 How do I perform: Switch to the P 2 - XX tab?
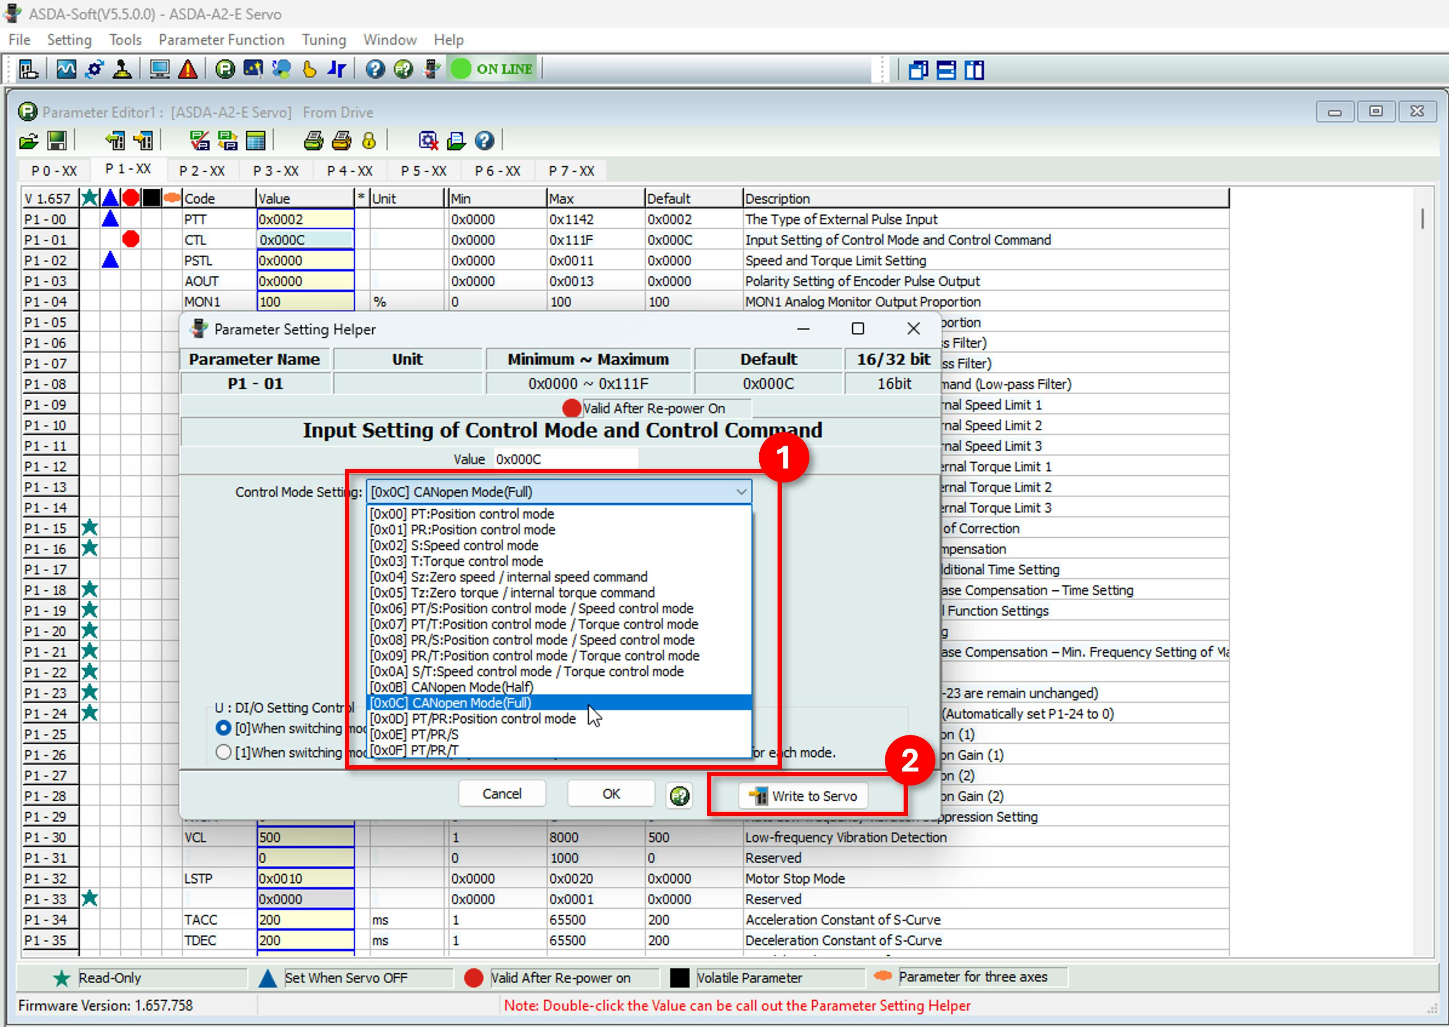[x=202, y=171]
